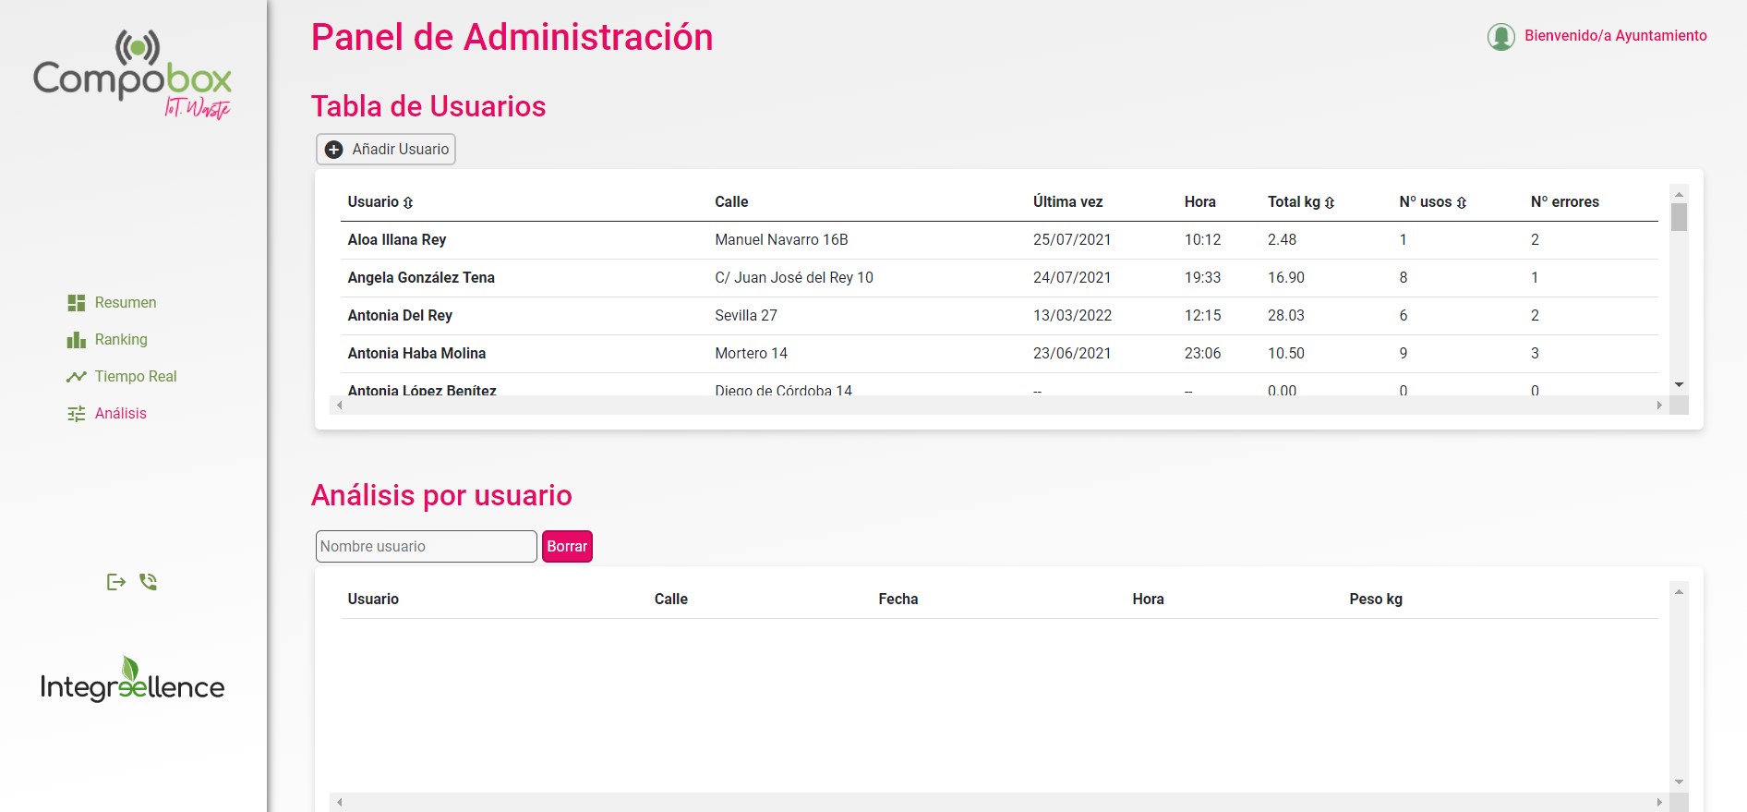Screen dimensions: 1747x812
Task: Click the logout icon in sidebar
Action: click(115, 582)
